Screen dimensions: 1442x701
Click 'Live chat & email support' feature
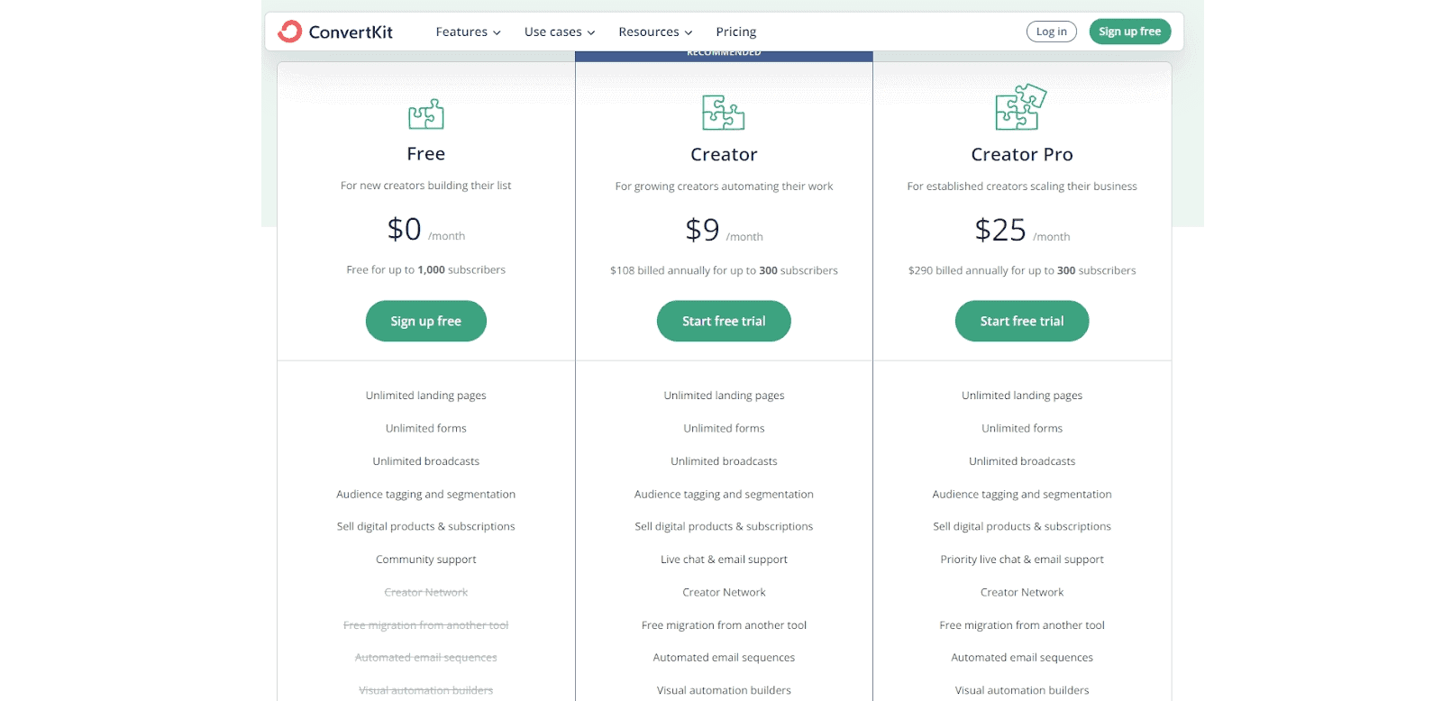pyautogui.click(x=724, y=560)
